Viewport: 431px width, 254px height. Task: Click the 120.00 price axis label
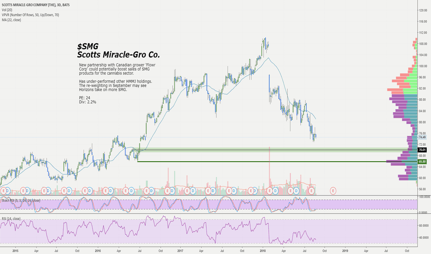coord(423,10)
